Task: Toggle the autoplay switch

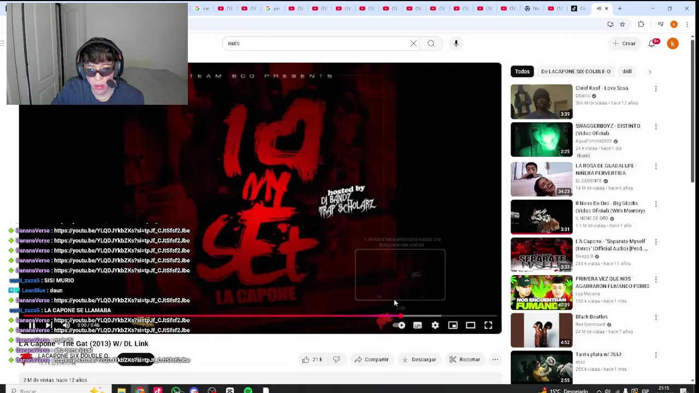Action: coord(399,325)
